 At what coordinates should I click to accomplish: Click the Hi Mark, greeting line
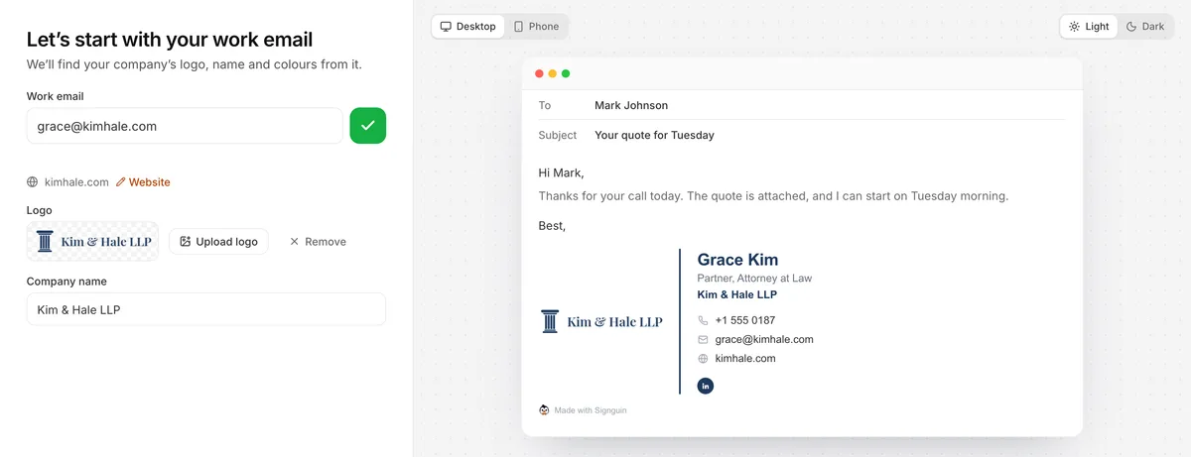(562, 172)
